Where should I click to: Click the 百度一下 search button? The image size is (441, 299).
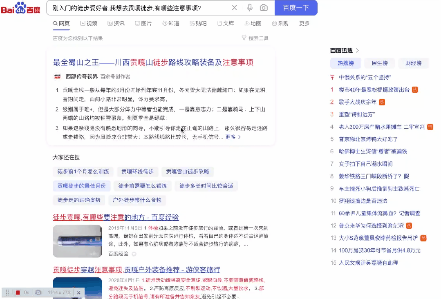296,8
